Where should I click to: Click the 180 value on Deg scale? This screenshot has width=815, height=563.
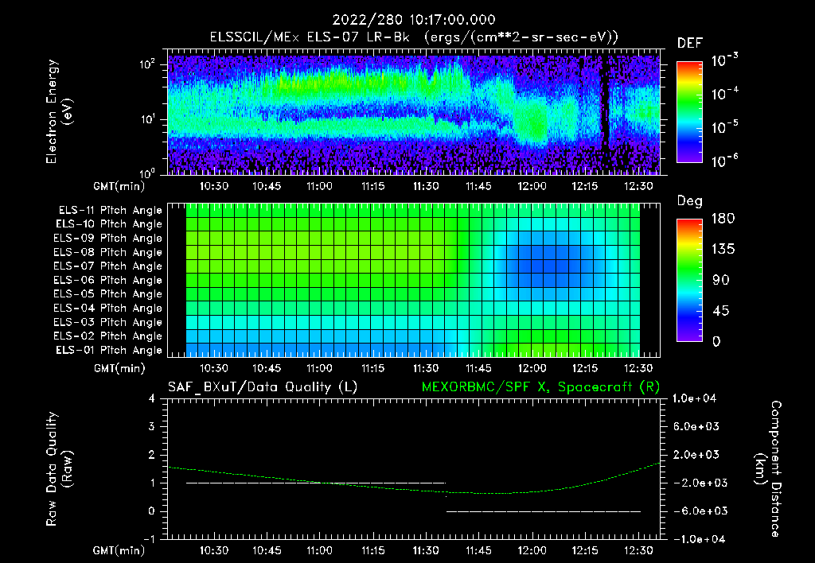(x=723, y=219)
